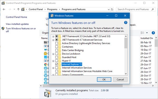Click the shield icon beside Turn Windows features
This screenshot has height=99, width=158.
pyautogui.click(x=3, y=29)
